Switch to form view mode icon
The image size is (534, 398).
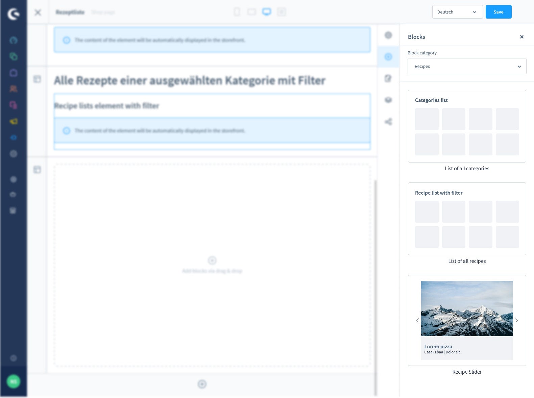tap(282, 12)
